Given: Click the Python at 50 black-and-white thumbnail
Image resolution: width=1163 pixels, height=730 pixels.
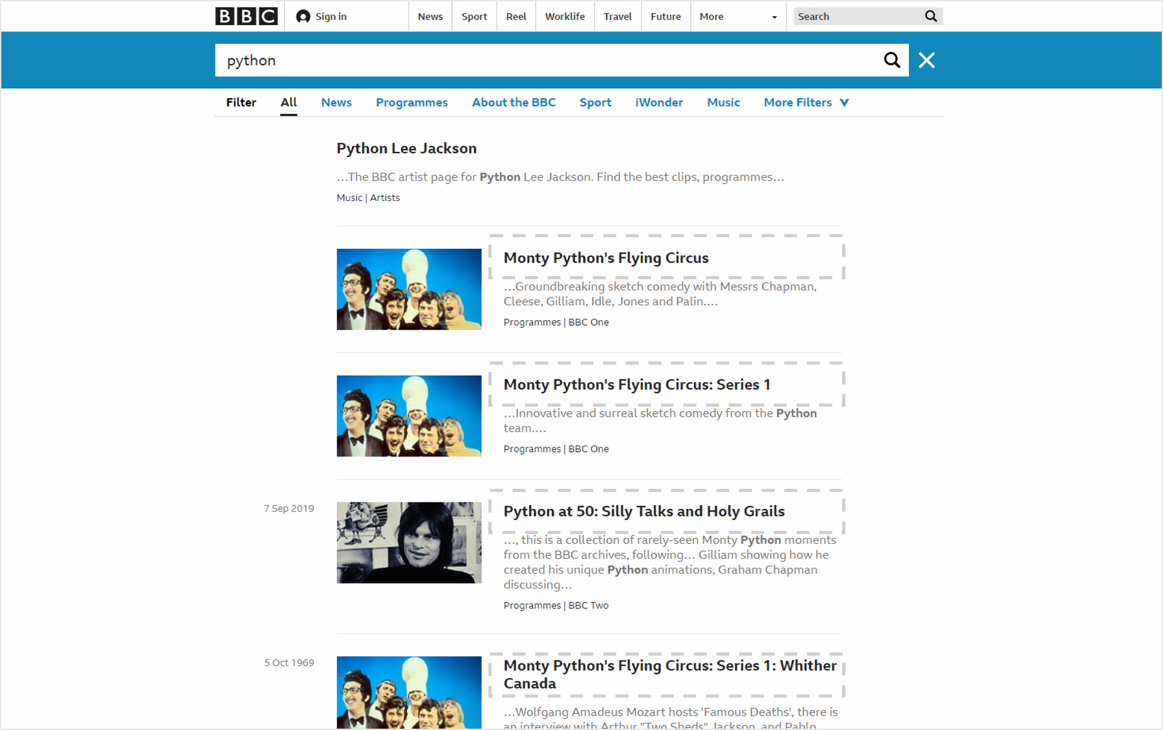Looking at the screenshot, I should click(x=409, y=542).
